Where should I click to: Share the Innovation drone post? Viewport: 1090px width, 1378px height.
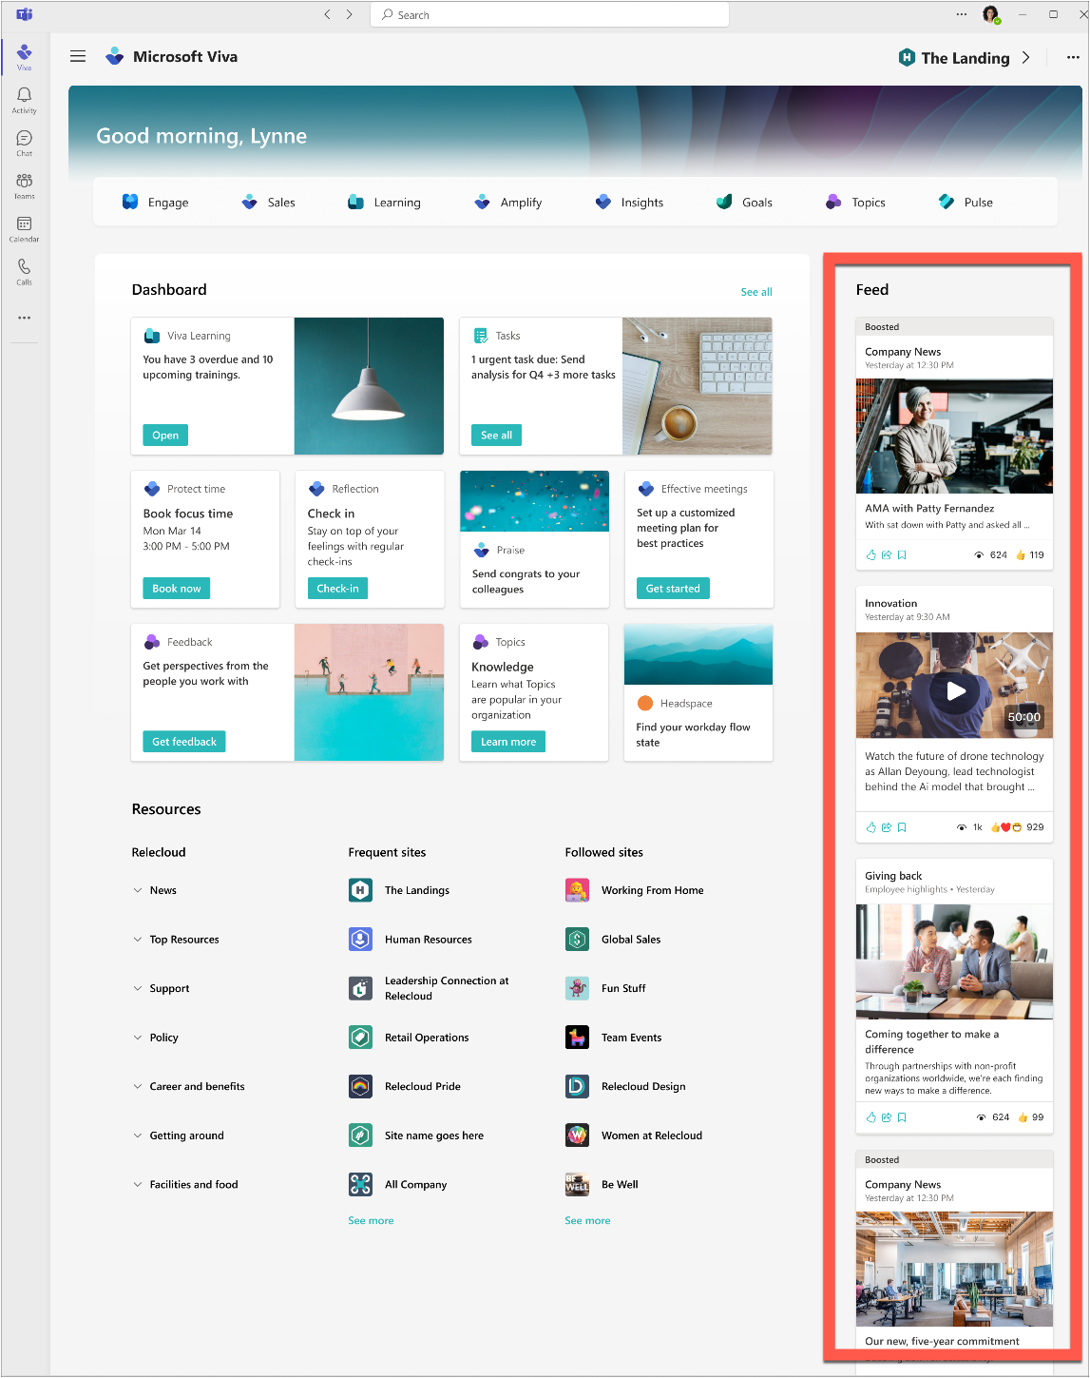(887, 827)
